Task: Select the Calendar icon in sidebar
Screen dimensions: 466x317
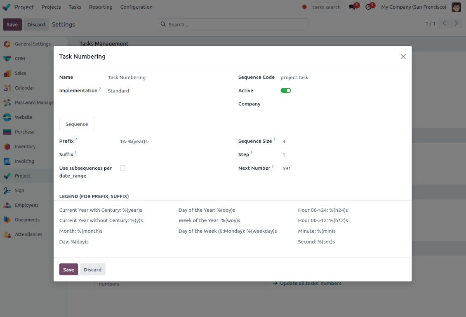Action: click(x=7, y=88)
